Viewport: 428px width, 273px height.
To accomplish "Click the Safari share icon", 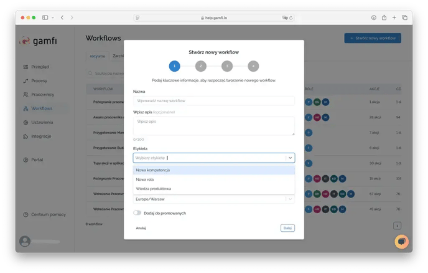I will click(x=384, y=17).
